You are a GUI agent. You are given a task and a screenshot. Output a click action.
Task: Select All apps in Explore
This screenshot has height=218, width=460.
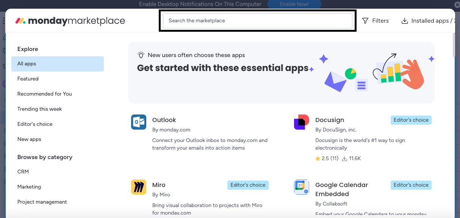click(58, 64)
